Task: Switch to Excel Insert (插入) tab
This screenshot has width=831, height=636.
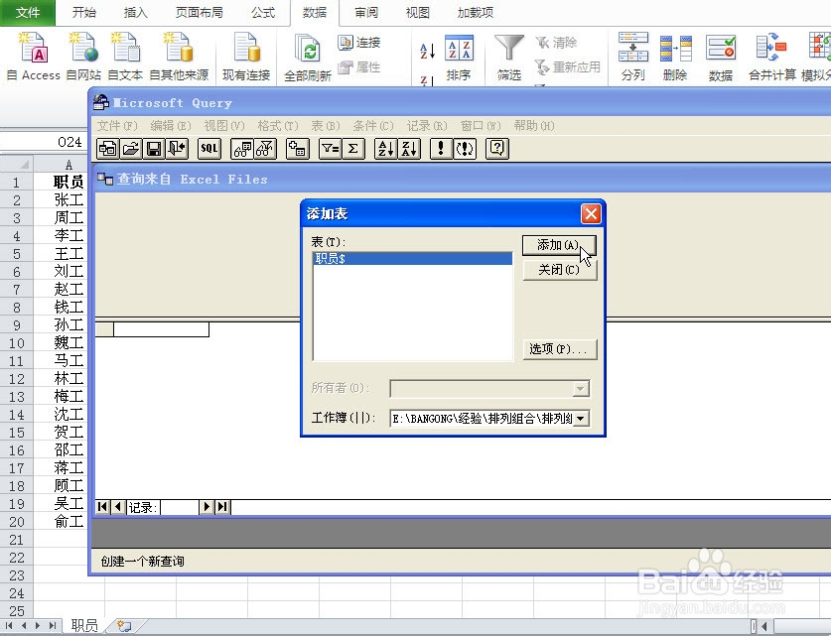Action: 135,13
